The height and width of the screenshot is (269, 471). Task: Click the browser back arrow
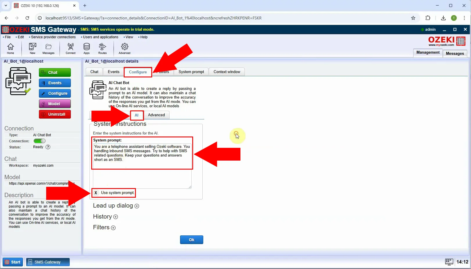[x=6, y=18]
